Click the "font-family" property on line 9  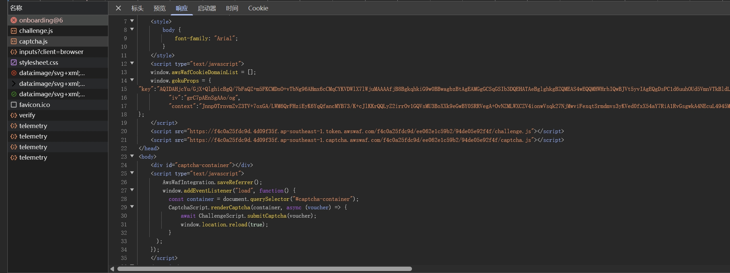pyautogui.click(x=191, y=39)
